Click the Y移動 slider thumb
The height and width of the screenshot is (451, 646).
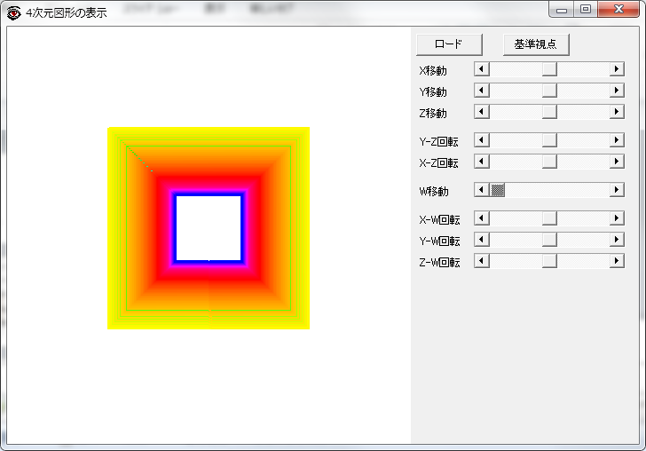tap(549, 91)
